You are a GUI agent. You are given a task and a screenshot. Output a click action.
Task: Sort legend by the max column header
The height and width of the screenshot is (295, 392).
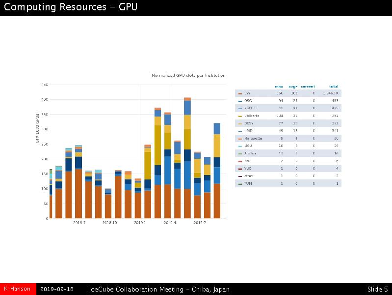tap(279, 87)
